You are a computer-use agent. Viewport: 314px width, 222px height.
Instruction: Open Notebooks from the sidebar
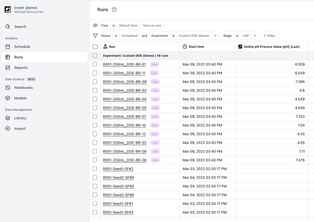point(23,88)
